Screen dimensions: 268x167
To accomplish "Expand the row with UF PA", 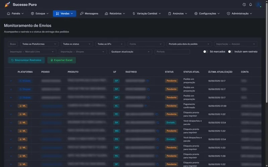I will 11,156.
